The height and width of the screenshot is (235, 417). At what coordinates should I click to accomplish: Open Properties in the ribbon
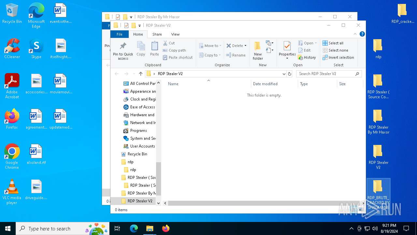287,51
